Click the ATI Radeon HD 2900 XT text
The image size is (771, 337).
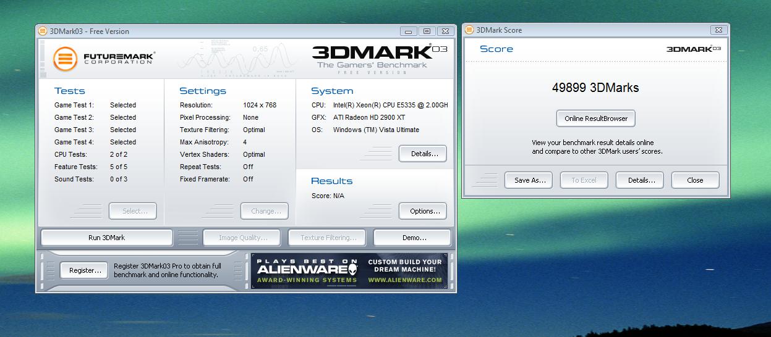[x=369, y=117]
